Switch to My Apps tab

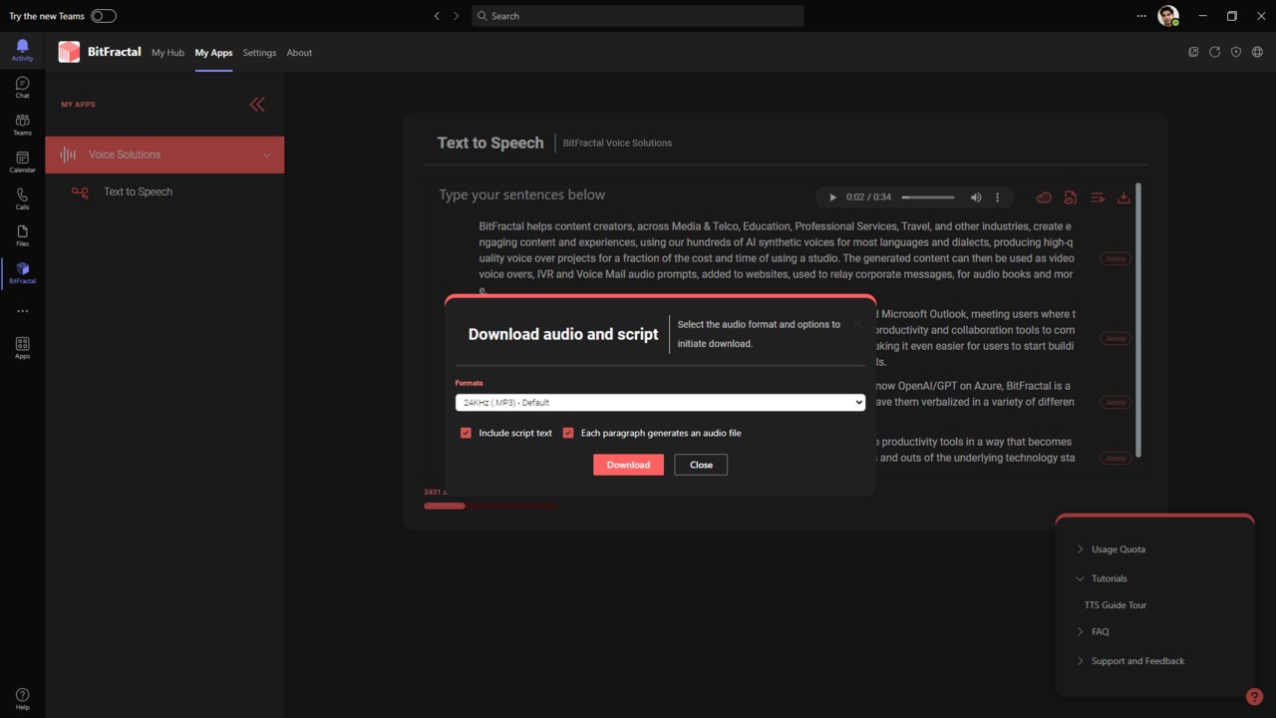point(213,53)
